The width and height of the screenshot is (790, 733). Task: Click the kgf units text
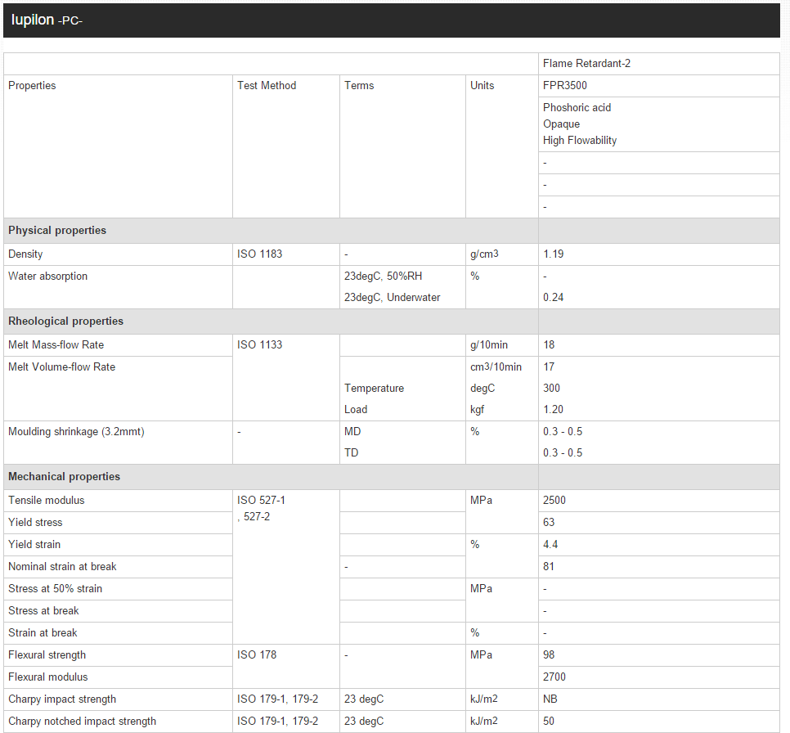coord(477,409)
